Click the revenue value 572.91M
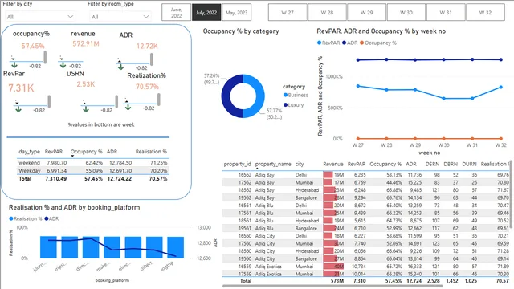 86,43
